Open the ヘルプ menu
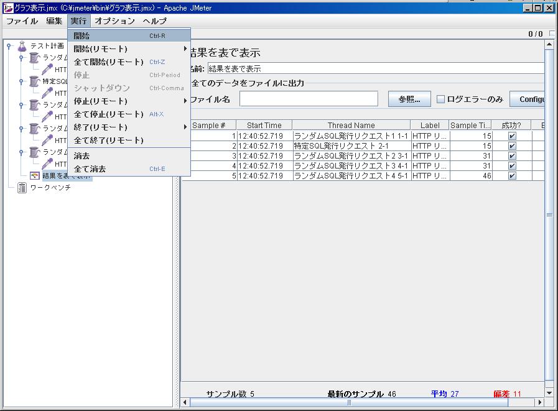558x411 pixels. coord(155,21)
